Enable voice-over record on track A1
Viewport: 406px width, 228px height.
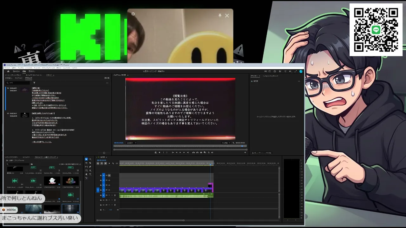(115, 195)
